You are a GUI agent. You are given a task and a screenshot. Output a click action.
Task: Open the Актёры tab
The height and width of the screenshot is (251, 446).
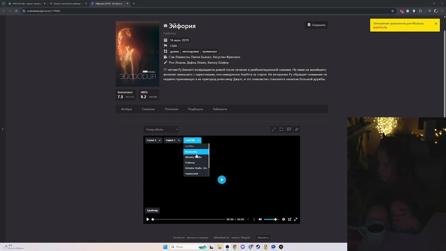(126, 109)
